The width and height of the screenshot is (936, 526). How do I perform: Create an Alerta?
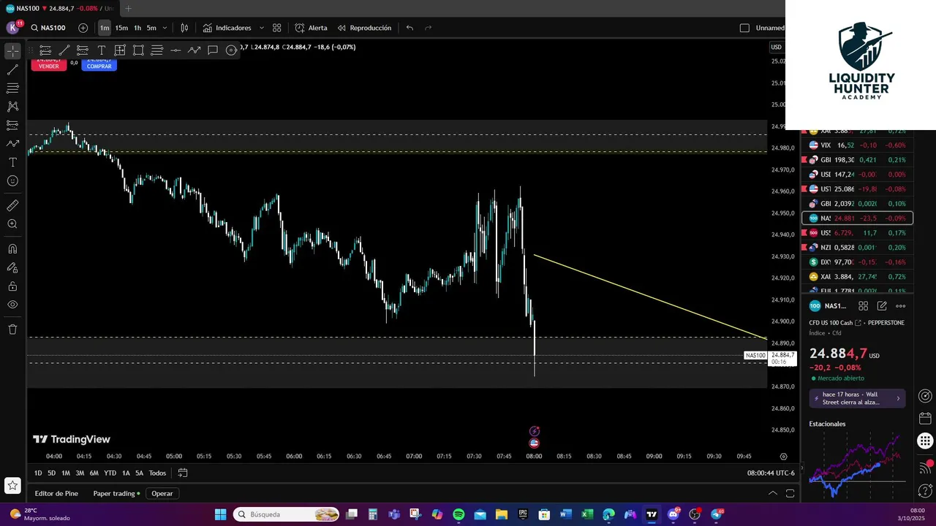(311, 28)
